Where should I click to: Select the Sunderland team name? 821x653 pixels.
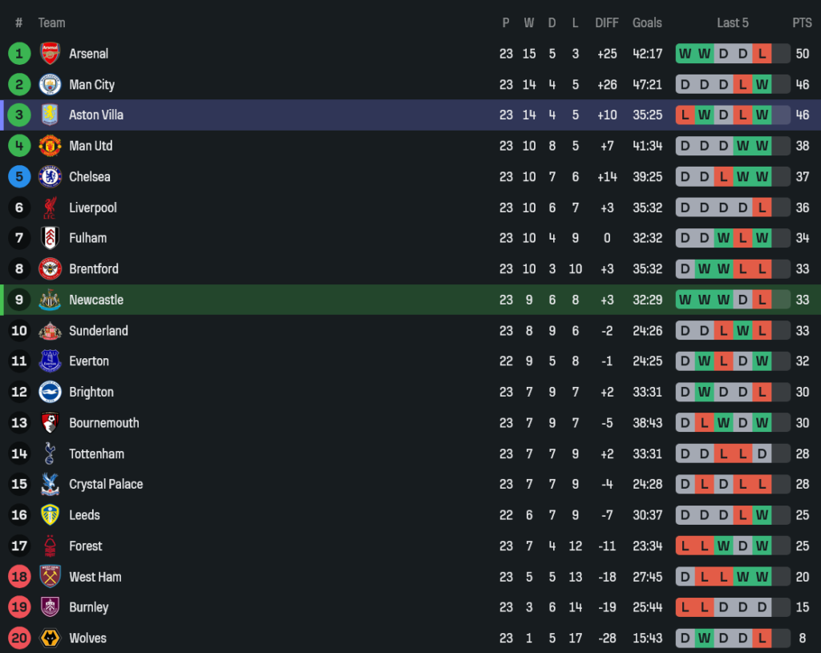point(99,331)
